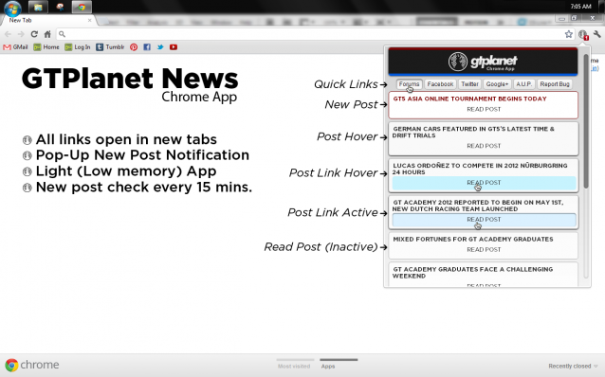Viewport: 605px width, 377px height.
Task: Open the Google+ quick link
Action: [497, 84]
